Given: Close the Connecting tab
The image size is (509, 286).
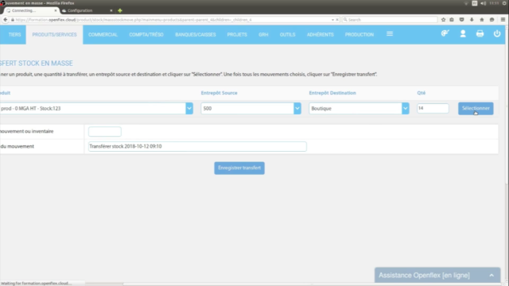Looking at the screenshot, I should [x=56, y=10].
